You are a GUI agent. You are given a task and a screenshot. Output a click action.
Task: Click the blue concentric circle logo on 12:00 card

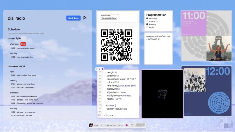pos(219,103)
